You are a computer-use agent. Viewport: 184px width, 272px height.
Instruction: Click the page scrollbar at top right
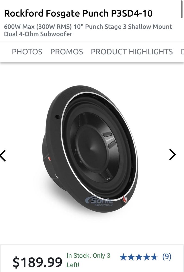click(182, 9)
